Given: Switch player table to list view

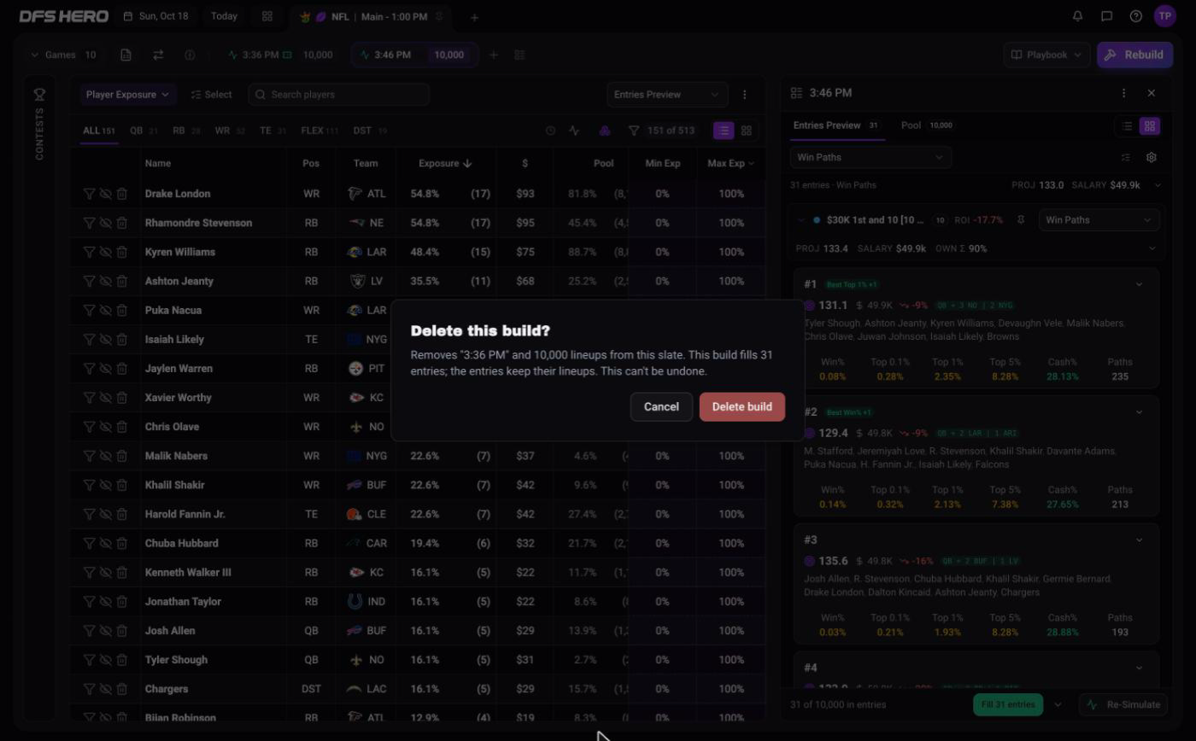Looking at the screenshot, I should click(724, 131).
